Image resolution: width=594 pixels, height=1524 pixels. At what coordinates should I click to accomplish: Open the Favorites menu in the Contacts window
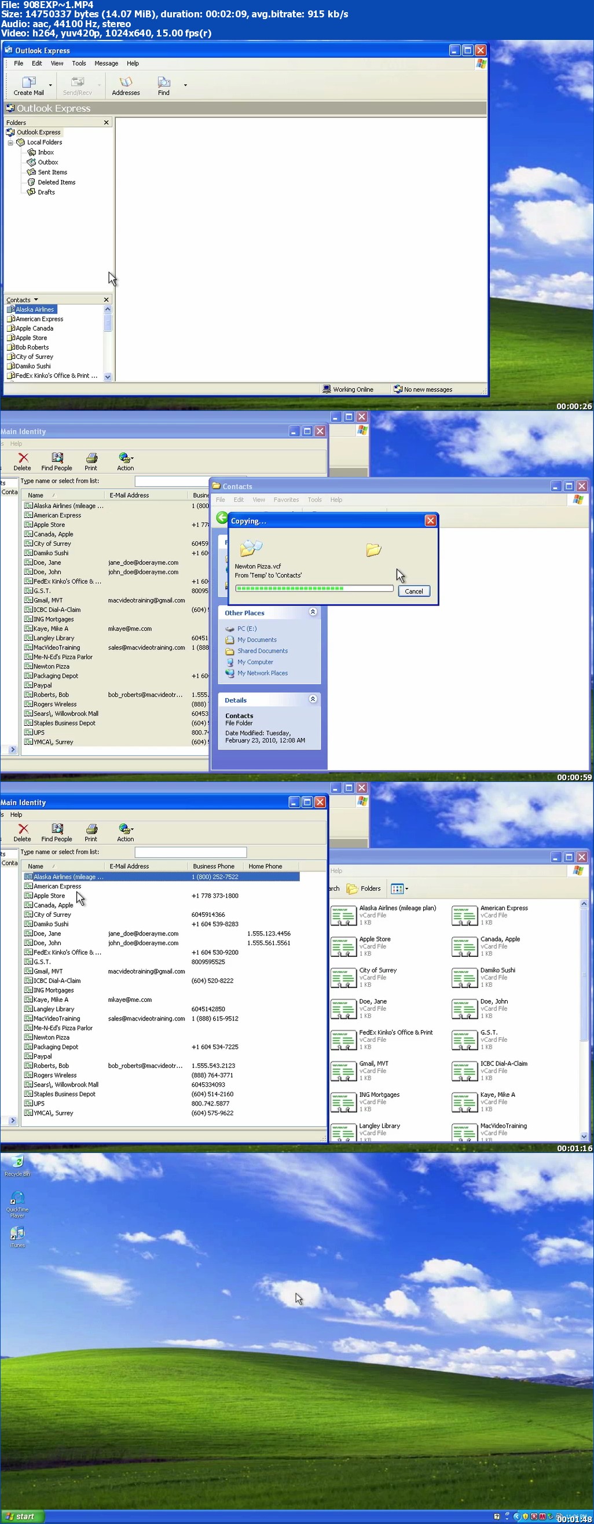pyautogui.click(x=286, y=500)
